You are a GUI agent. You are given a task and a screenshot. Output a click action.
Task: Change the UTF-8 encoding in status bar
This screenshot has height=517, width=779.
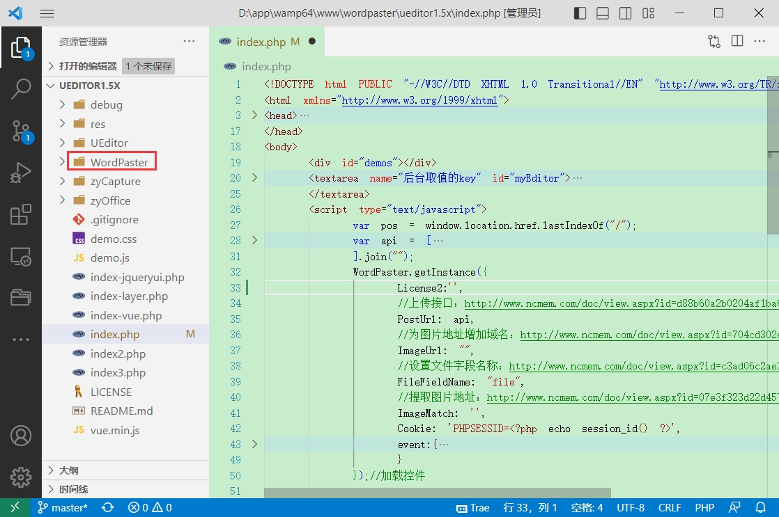coord(631,508)
